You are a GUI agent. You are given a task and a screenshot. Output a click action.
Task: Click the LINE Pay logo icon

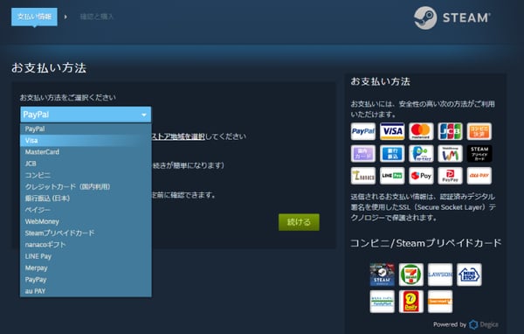392,176
